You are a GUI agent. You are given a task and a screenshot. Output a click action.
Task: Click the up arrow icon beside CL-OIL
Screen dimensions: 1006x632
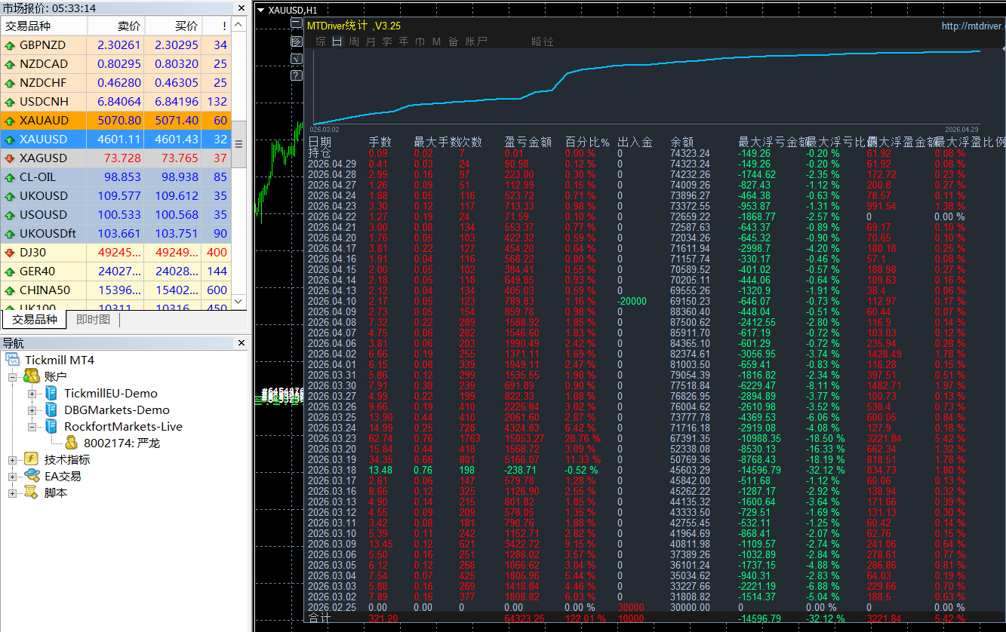pos(10,177)
